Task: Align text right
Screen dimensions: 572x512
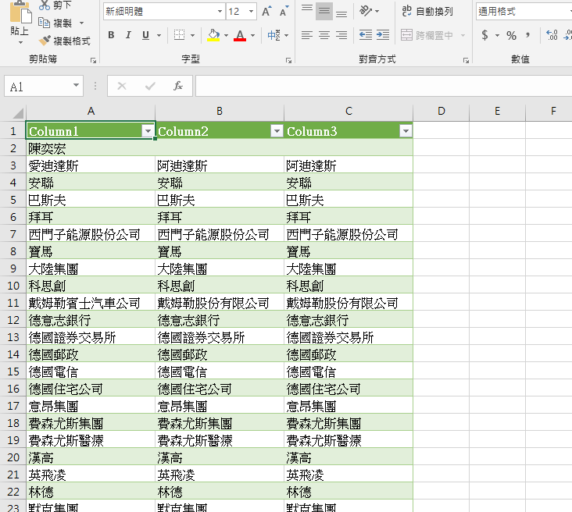Action: tap(341, 35)
